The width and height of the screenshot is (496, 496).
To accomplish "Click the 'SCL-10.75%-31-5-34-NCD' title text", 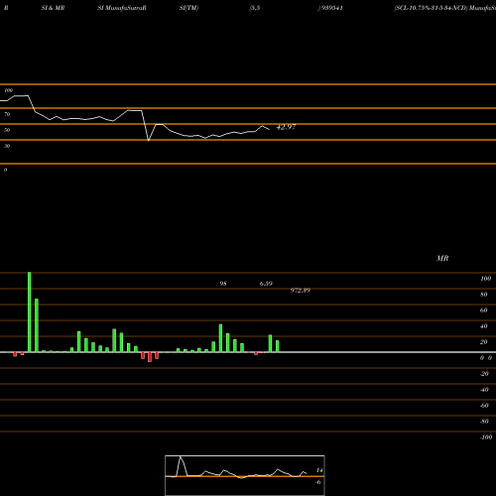I will pos(431,8).
